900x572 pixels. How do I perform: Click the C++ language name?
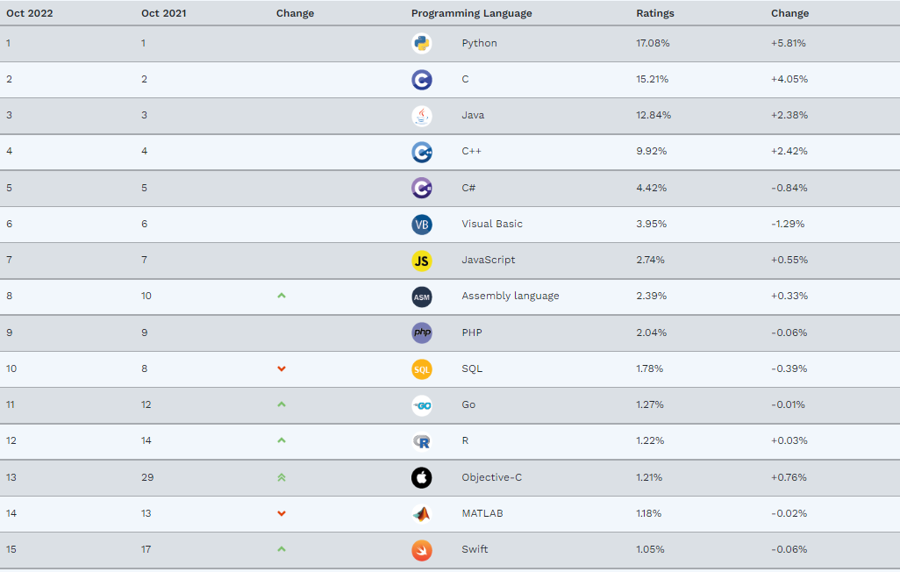[472, 151]
